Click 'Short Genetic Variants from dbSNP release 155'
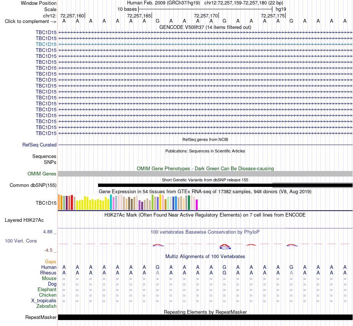 click(205, 180)
